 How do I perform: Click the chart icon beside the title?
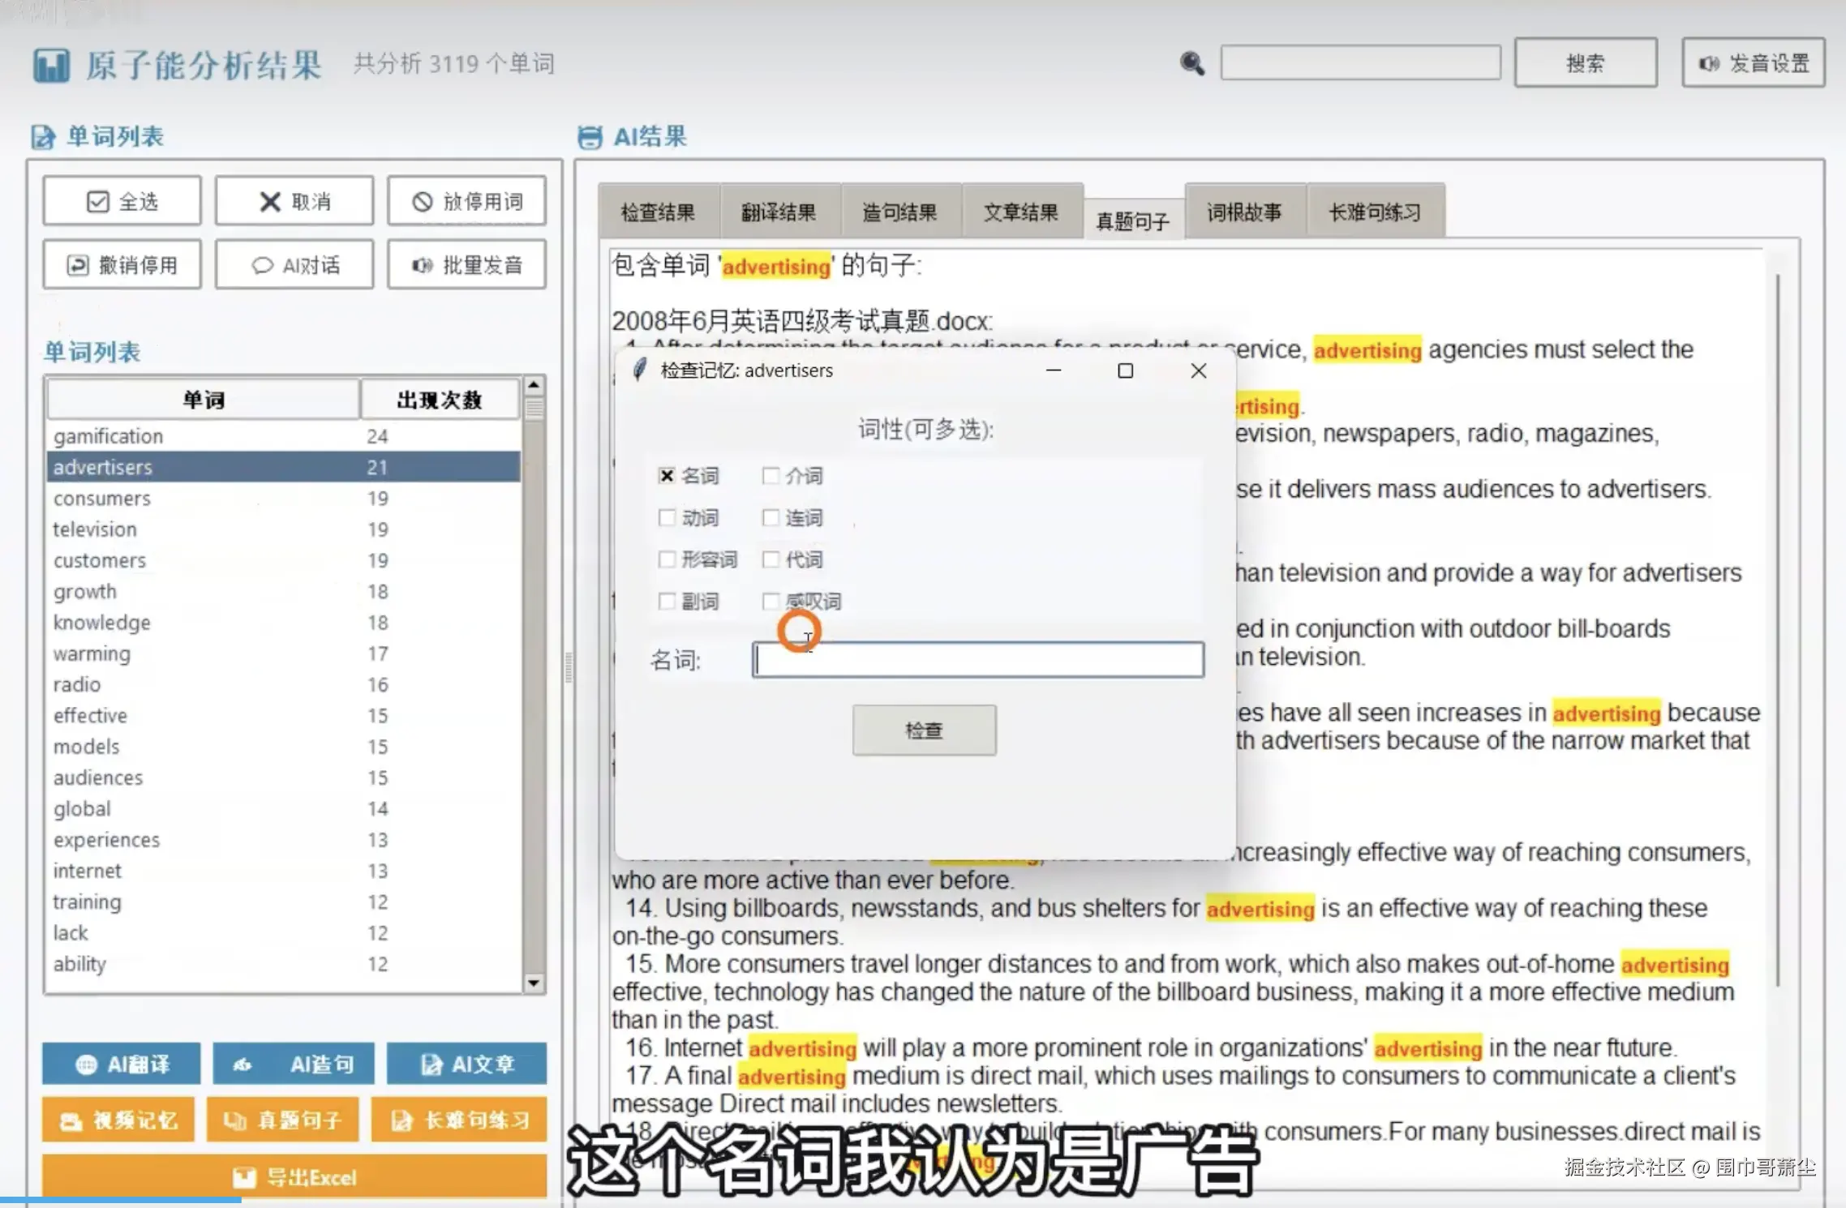pyautogui.click(x=51, y=65)
